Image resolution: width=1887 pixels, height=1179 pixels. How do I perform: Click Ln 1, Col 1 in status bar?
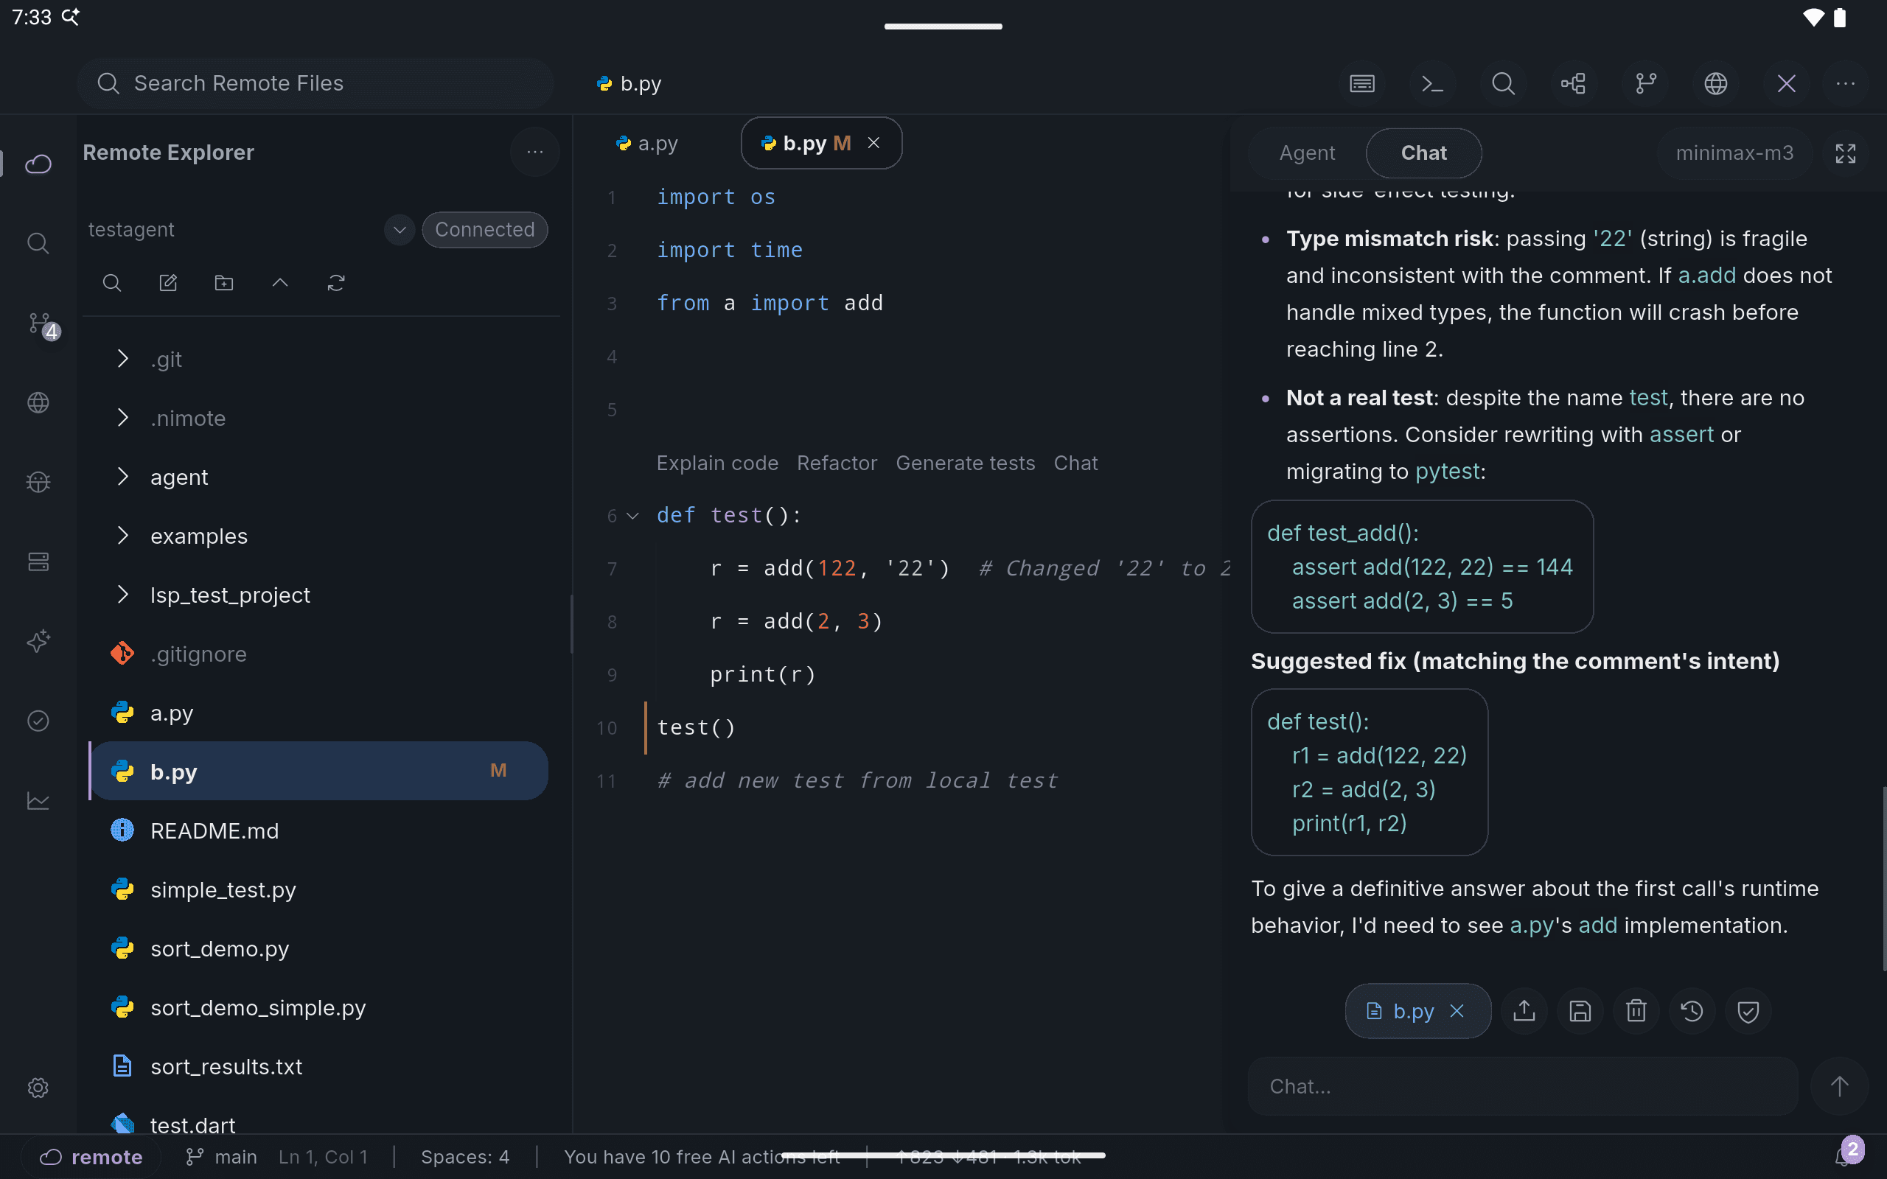323,1156
